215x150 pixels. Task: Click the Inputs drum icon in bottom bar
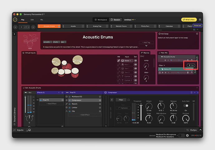[x=29, y=130]
